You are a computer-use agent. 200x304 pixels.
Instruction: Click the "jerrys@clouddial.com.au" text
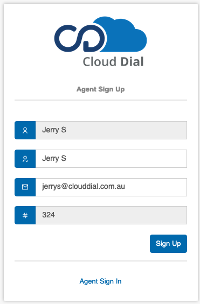click(x=84, y=187)
